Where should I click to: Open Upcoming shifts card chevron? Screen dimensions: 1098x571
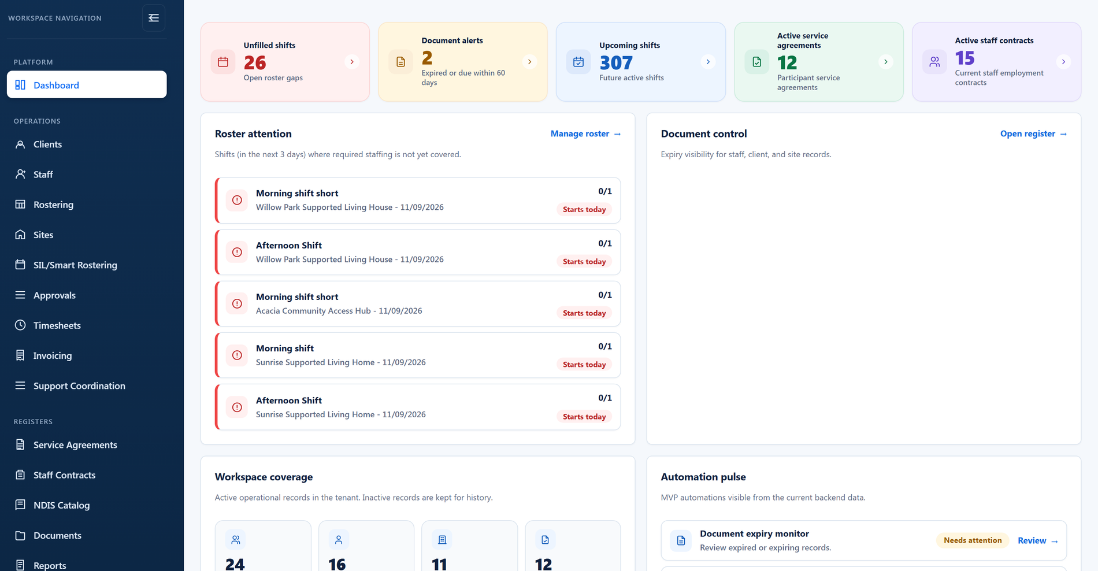[708, 62]
